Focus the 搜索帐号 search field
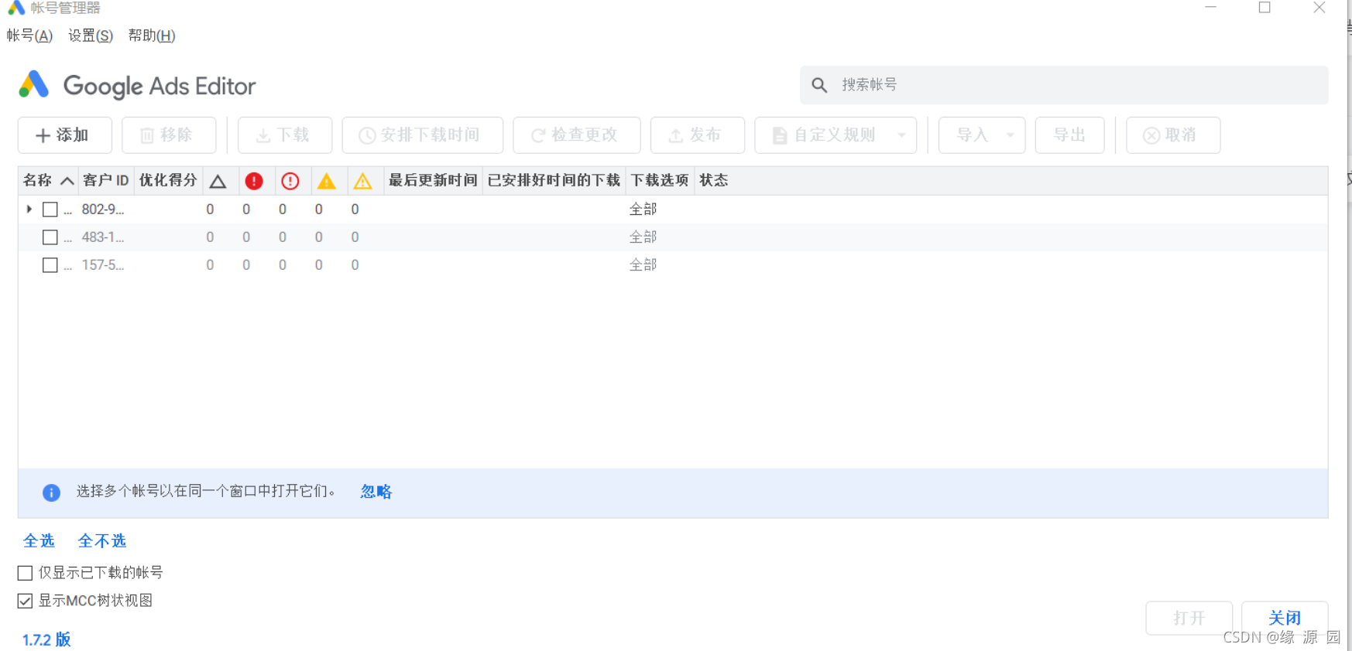1352x651 pixels. [1064, 85]
